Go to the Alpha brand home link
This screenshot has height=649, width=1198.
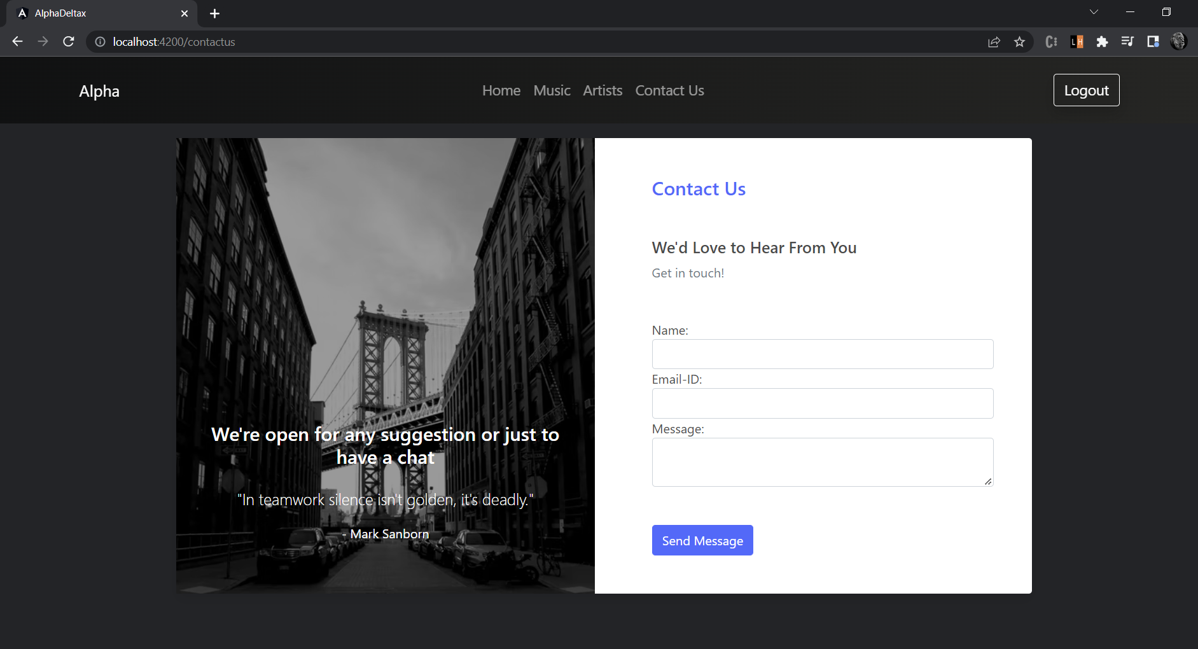click(x=99, y=91)
